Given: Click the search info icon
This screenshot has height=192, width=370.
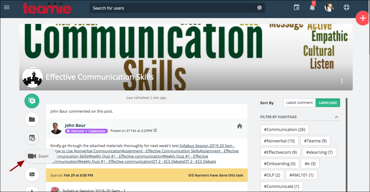Looking at the screenshot, I should (259, 8).
